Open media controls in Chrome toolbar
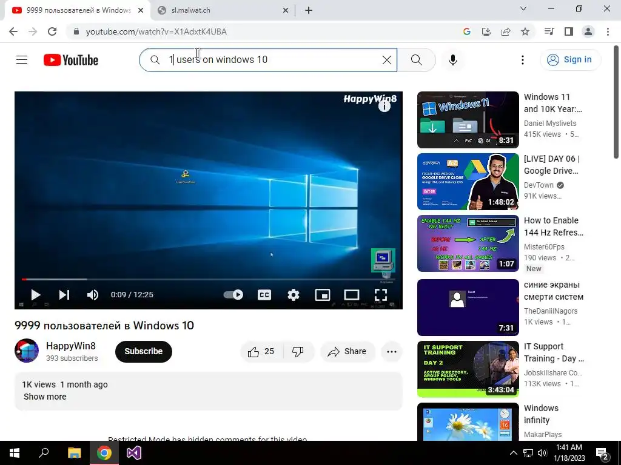This screenshot has width=621, height=465. coord(549,31)
